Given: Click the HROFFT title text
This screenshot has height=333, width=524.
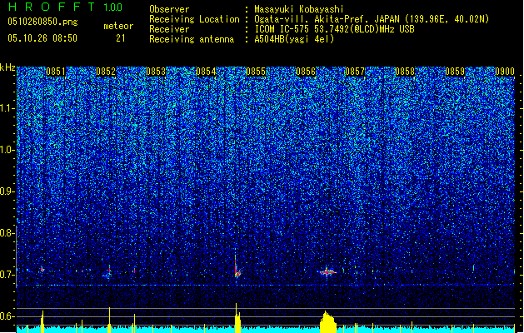Looking at the screenshot, I should click(52, 7).
